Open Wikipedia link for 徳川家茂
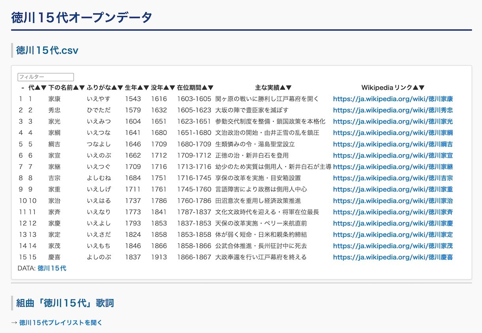This screenshot has height=333, width=482. pyautogui.click(x=393, y=246)
